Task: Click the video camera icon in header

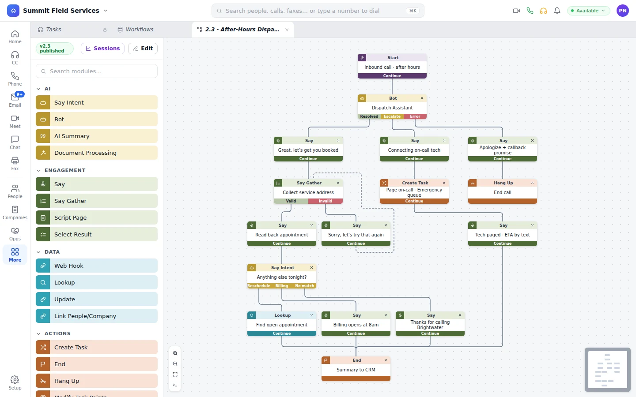Action: tap(516, 11)
